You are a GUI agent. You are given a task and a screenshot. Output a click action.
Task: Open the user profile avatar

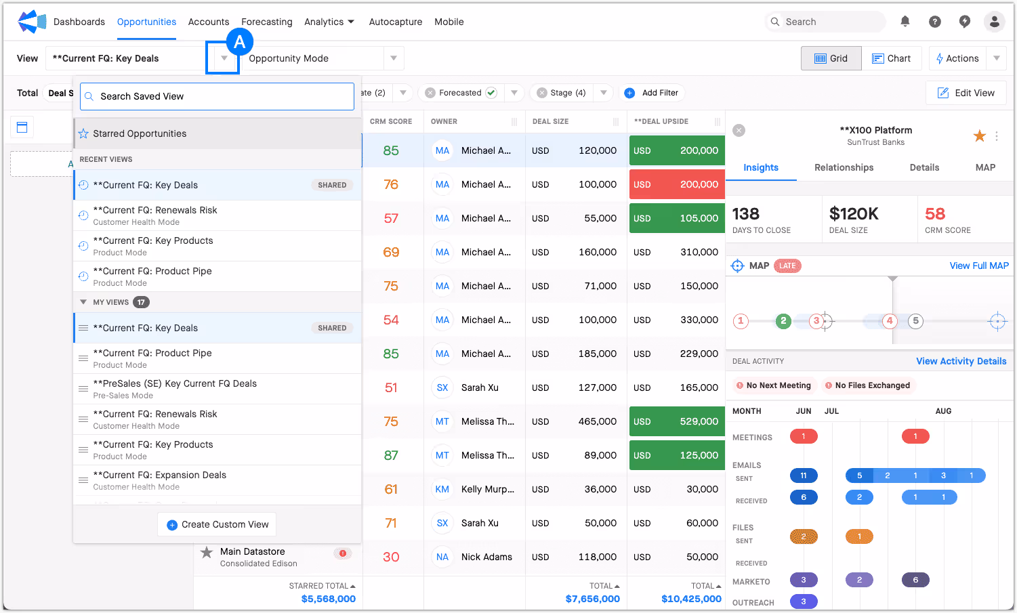tap(995, 22)
